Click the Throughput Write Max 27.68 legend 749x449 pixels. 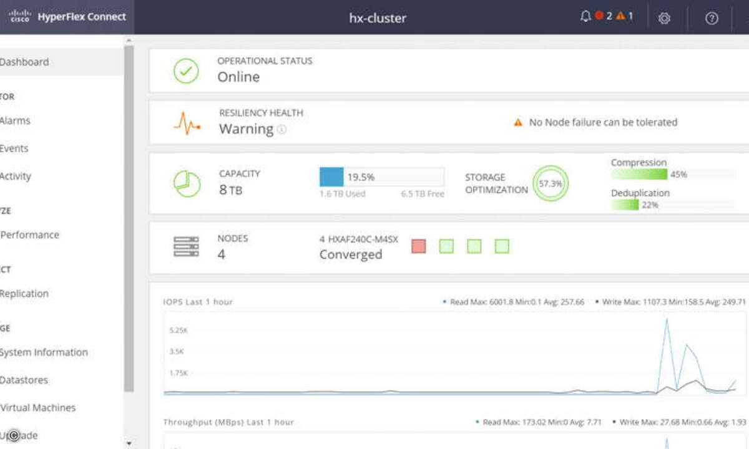[x=679, y=422]
